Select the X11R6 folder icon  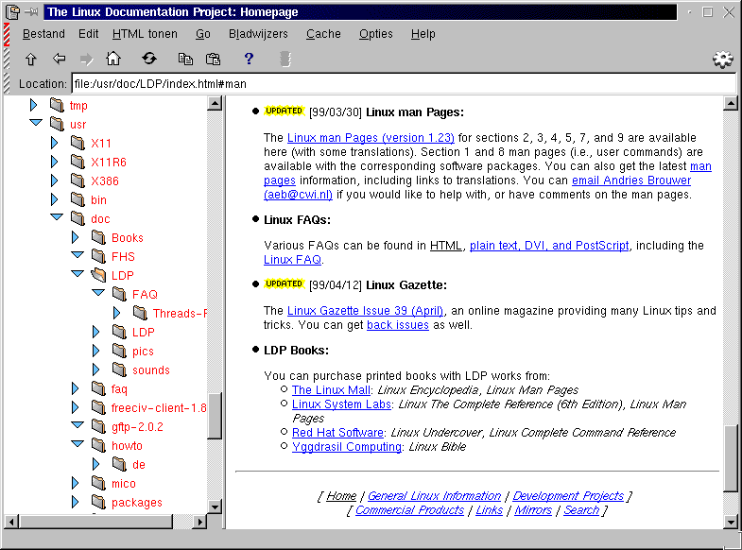(x=78, y=162)
